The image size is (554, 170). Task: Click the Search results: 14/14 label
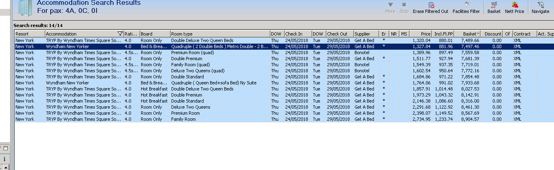point(38,25)
